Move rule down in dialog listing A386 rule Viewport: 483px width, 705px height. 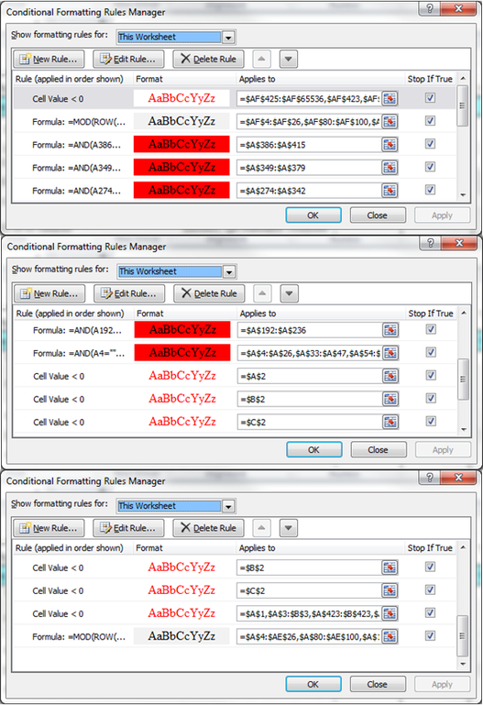pos(289,59)
